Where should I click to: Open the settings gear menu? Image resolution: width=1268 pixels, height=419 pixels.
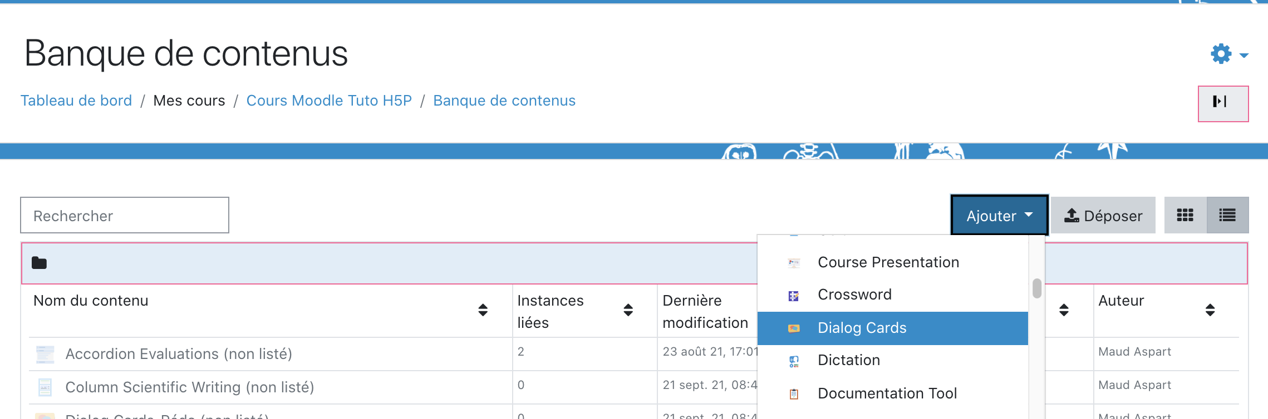pos(1228,54)
